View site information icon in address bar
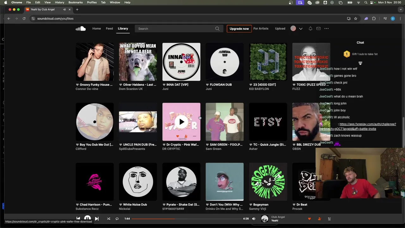Viewport: 405px width, 228px height. click(x=33, y=19)
